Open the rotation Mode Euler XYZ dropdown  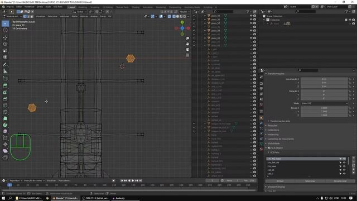[325, 103]
